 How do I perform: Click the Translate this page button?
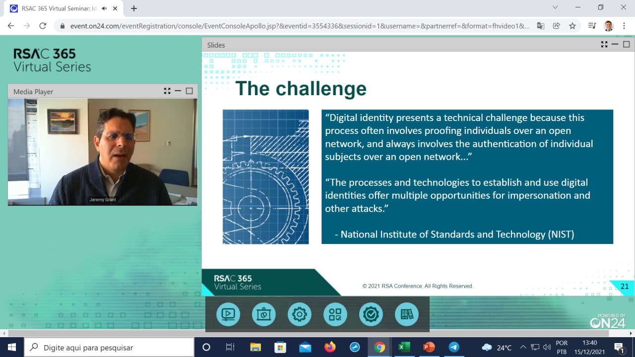541,26
